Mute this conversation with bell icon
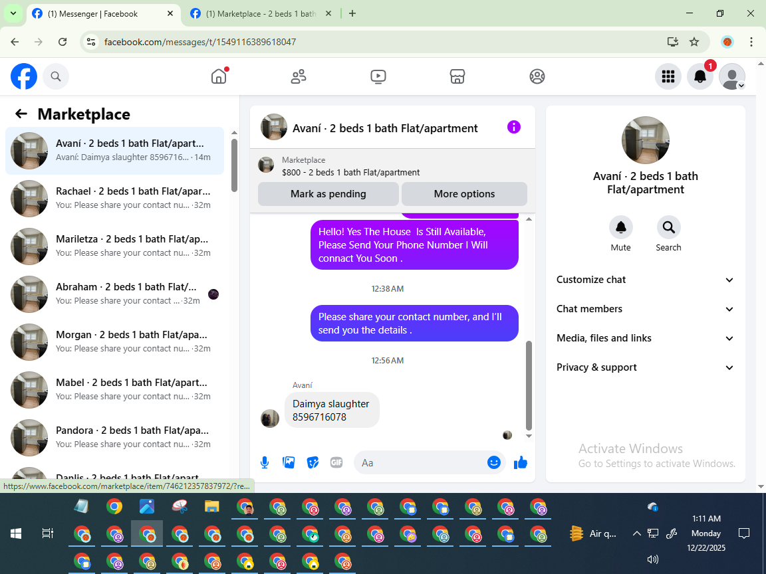 click(x=620, y=227)
